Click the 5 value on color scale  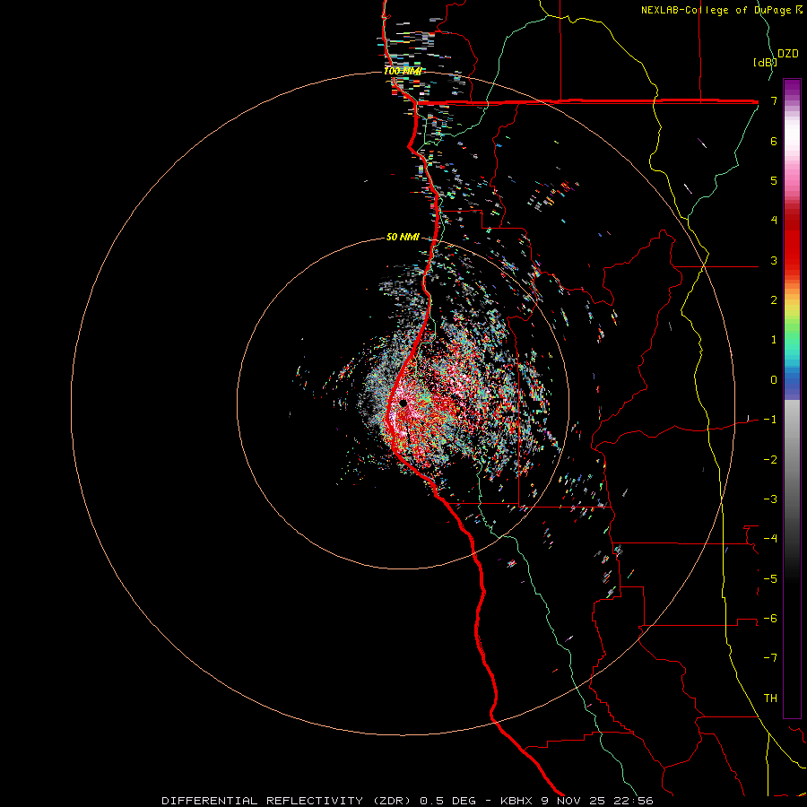774,180
